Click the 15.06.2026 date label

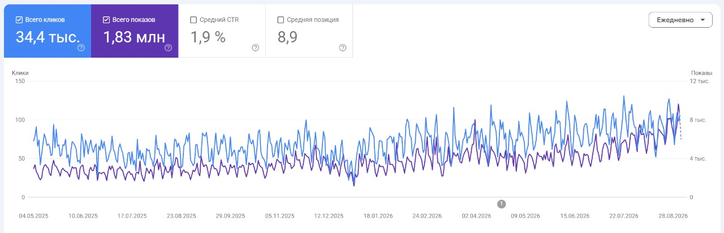click(x=574, y=216)
